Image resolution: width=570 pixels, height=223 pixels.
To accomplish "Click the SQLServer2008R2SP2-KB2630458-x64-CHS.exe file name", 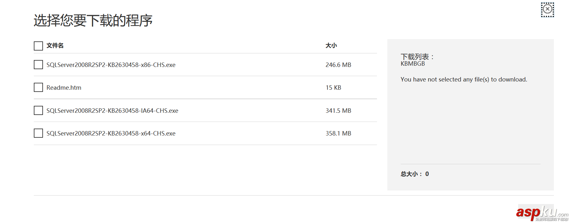I will [x=111, y=133].
